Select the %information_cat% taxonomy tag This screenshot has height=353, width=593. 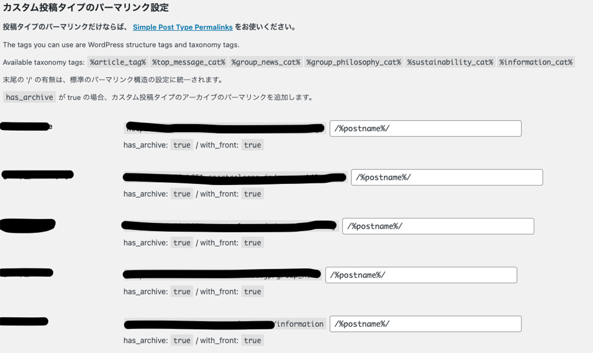click(x=535, y=62)
